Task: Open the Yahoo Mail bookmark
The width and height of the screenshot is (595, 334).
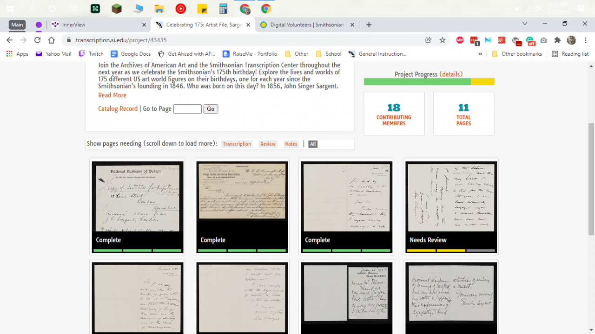Action: click(53, 54)
